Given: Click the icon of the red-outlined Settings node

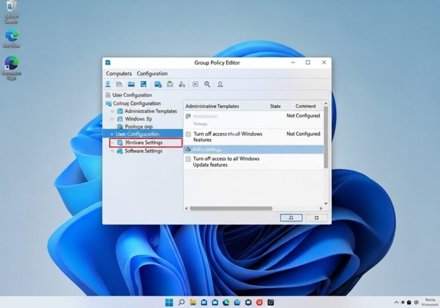Looking at the screenshot, I should 120,143.
